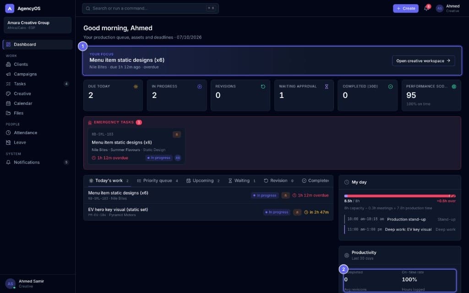Click the play icon on In Progress card

[200, 87]
